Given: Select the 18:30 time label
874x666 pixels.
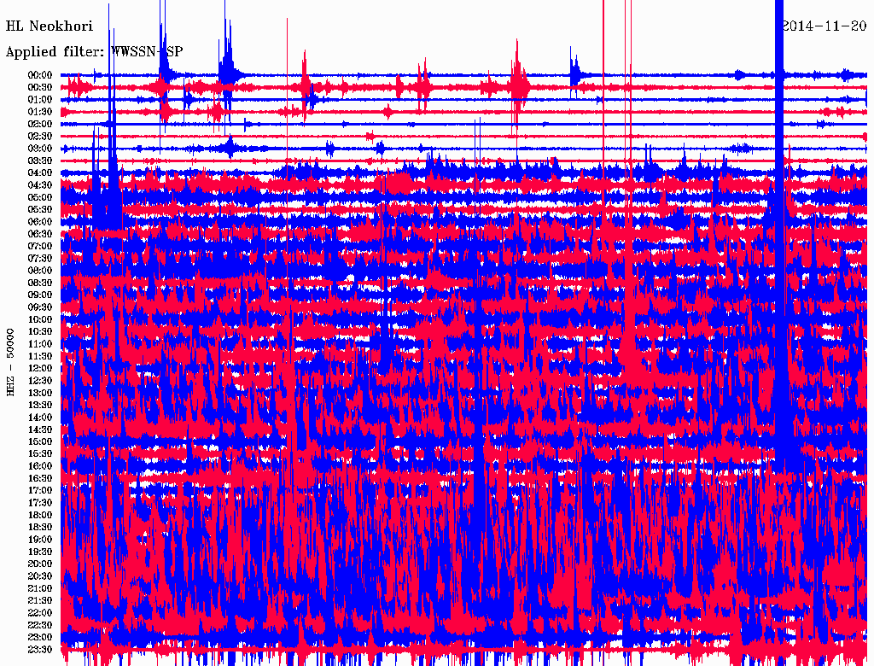Looking at the screenshot, I should click(x=39, y=527).
